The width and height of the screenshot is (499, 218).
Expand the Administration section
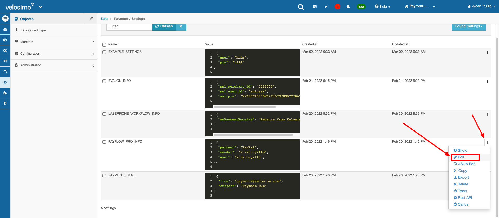54,65
